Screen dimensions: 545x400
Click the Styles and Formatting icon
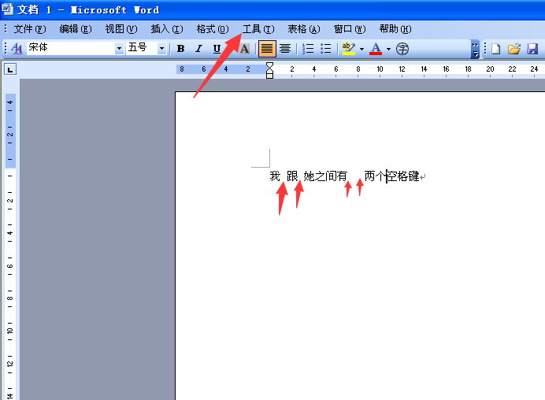coord(17,48)
